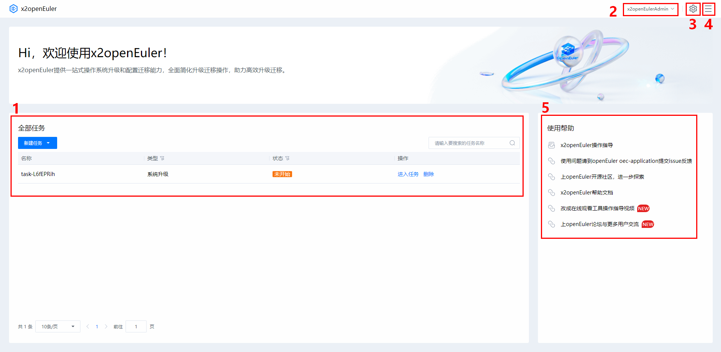Click the 前往 page number input box
Viewport: 721px width, 352px height.
point(136,326)
